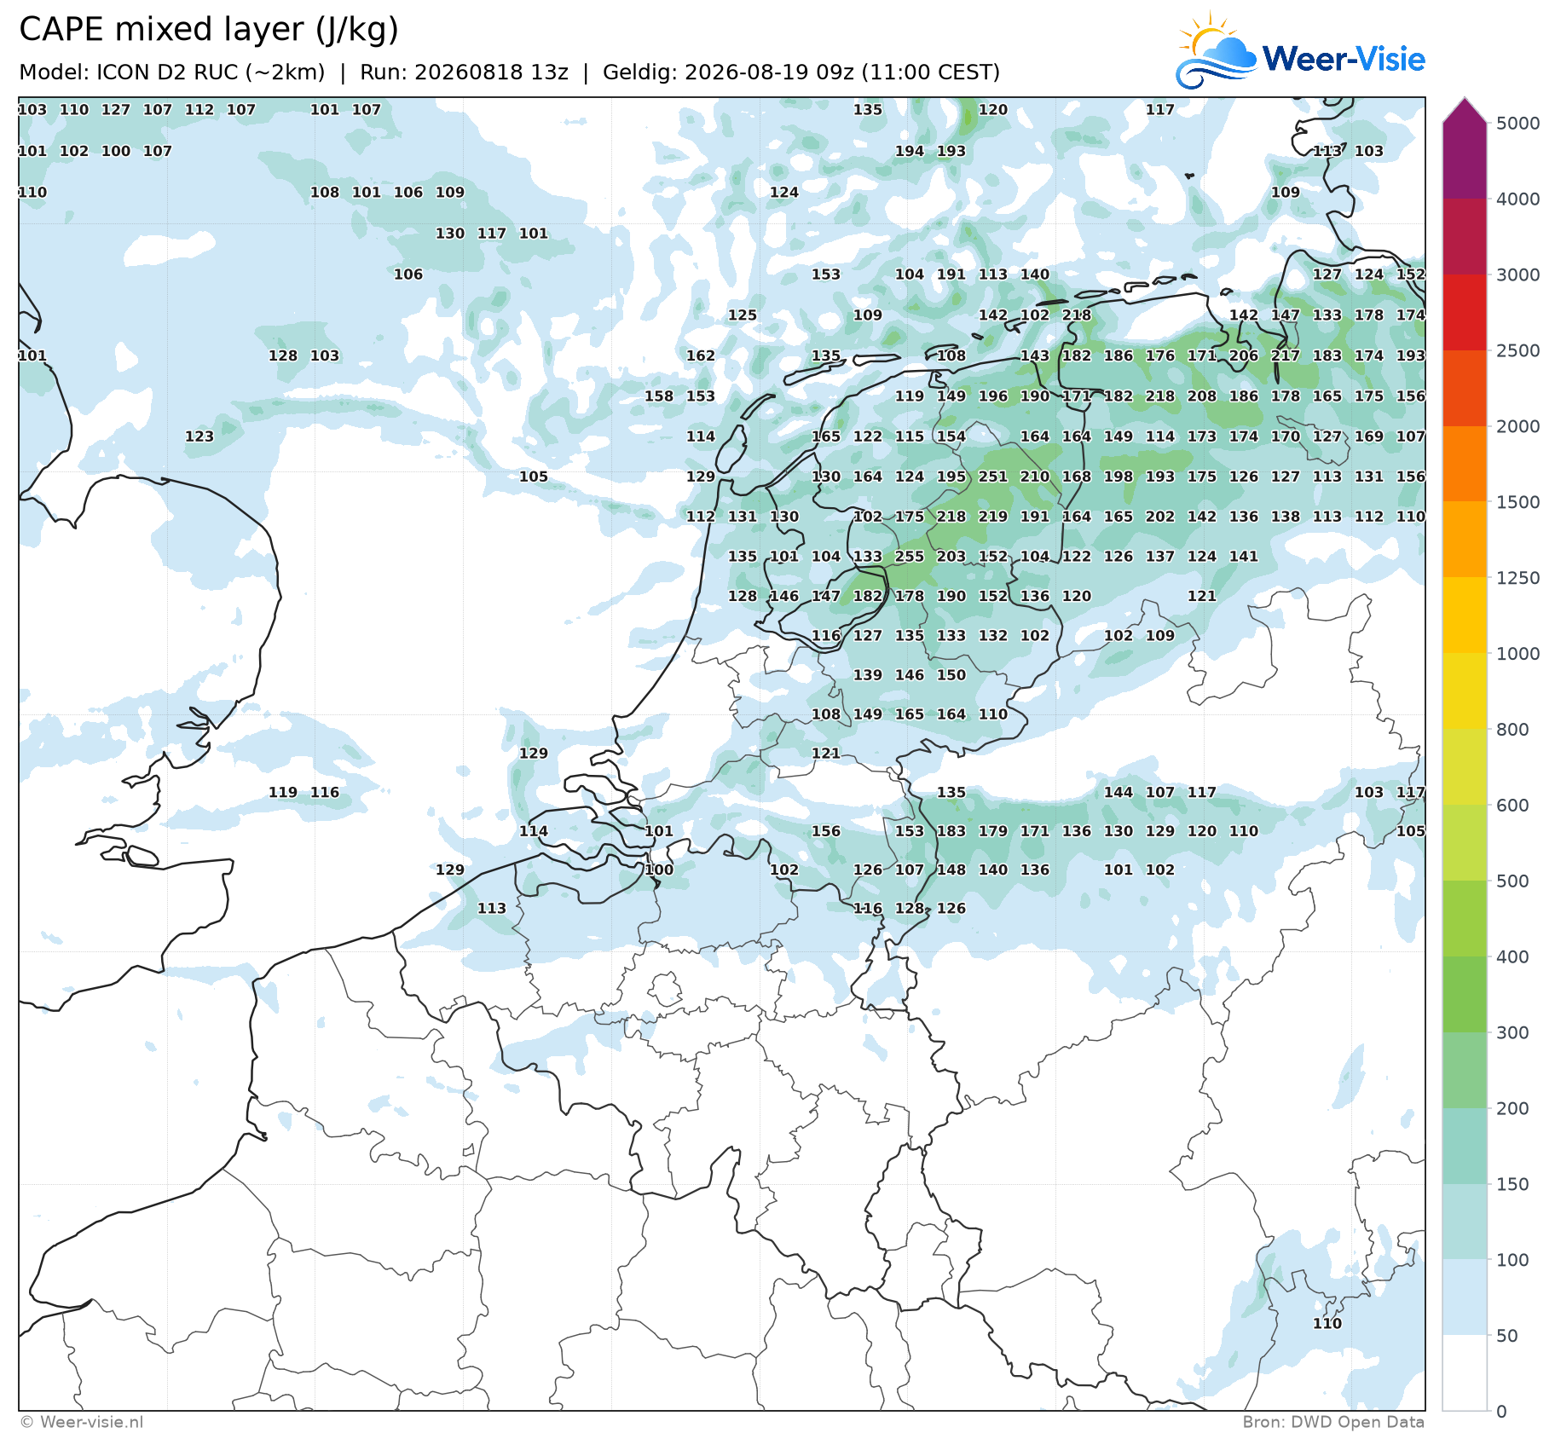Click the Geldig 2026-08-19 09z timestamp
Image resolution: width=1555 pixels, height=1433 pixels.
801,72
